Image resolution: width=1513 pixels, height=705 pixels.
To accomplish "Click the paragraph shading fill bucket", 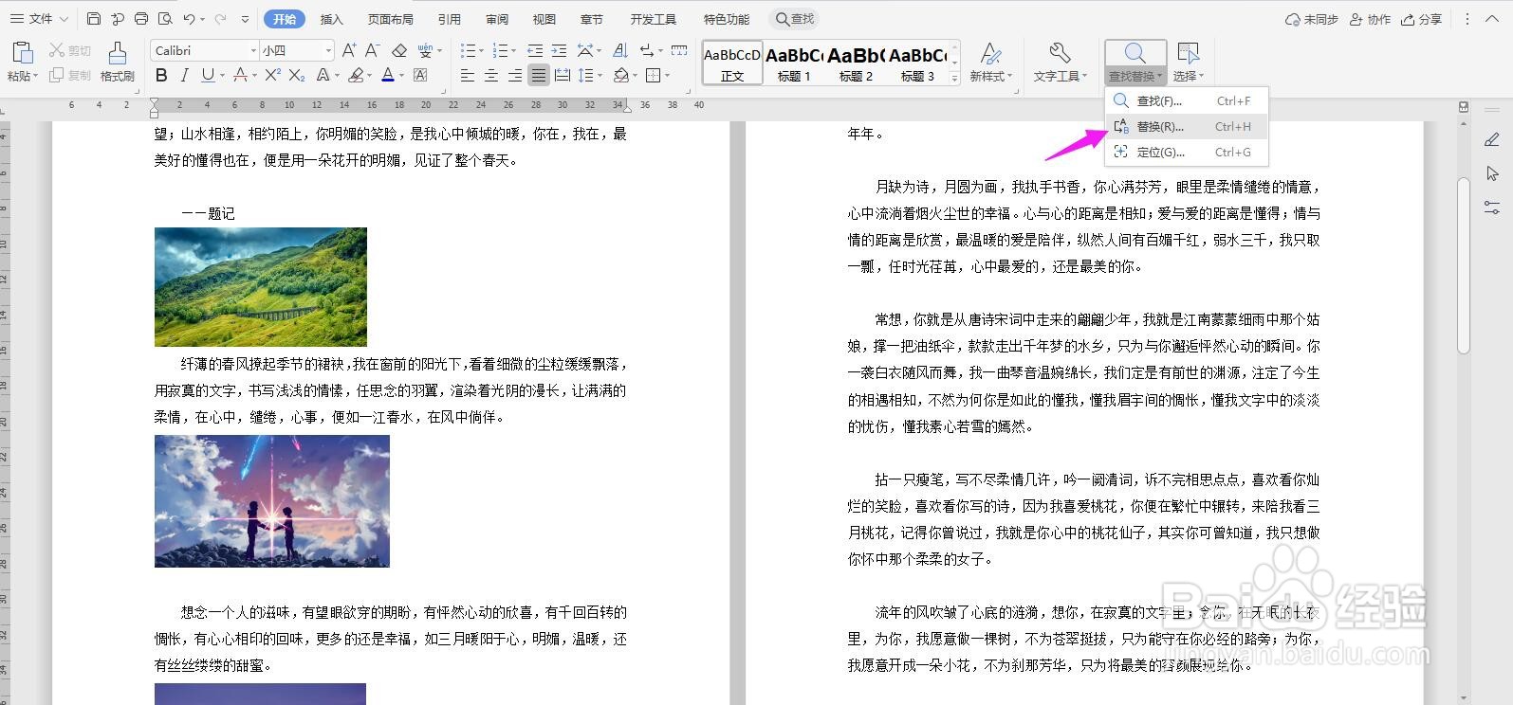I will [x=620, y=75].
